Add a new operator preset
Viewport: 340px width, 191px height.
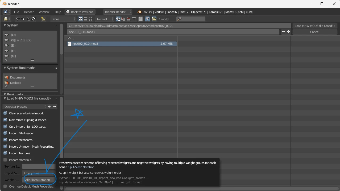click(x=49, y=107)
